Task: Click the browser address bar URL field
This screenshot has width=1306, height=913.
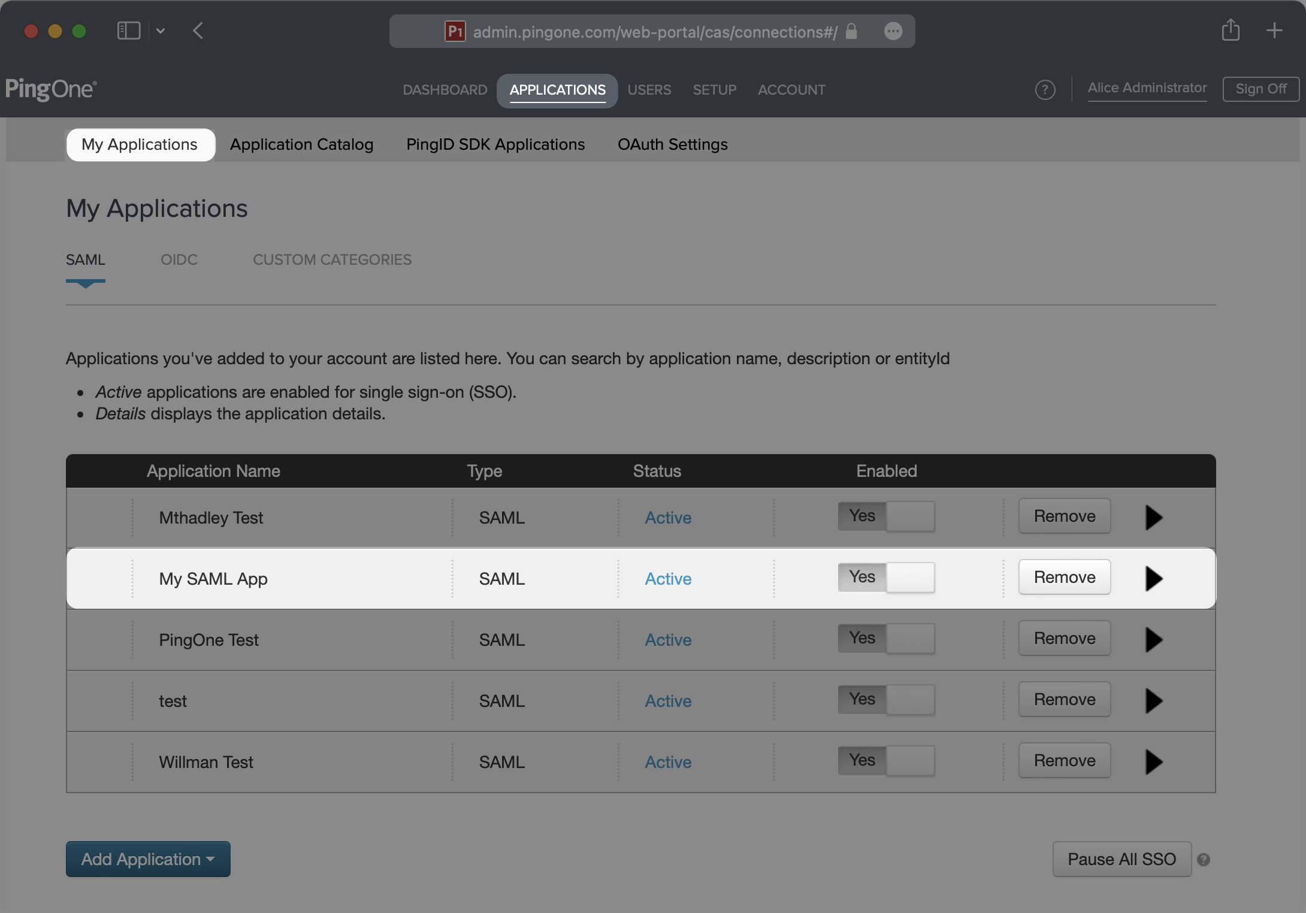Action: (x=654, y=32)
